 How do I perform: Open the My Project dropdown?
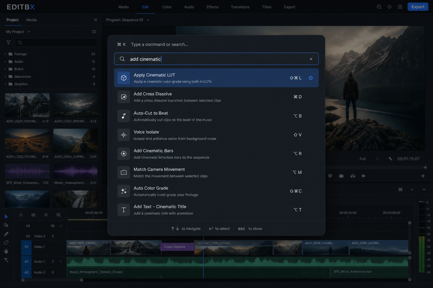18,32
